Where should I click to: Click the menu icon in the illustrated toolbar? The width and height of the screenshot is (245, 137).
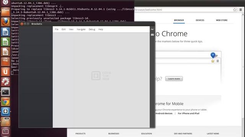click(218, 61)
